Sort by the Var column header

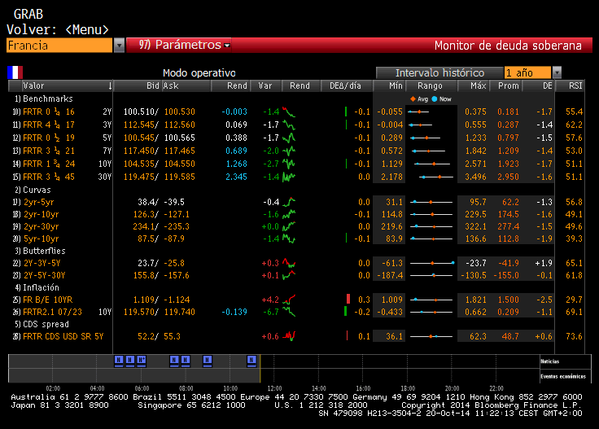265,86
